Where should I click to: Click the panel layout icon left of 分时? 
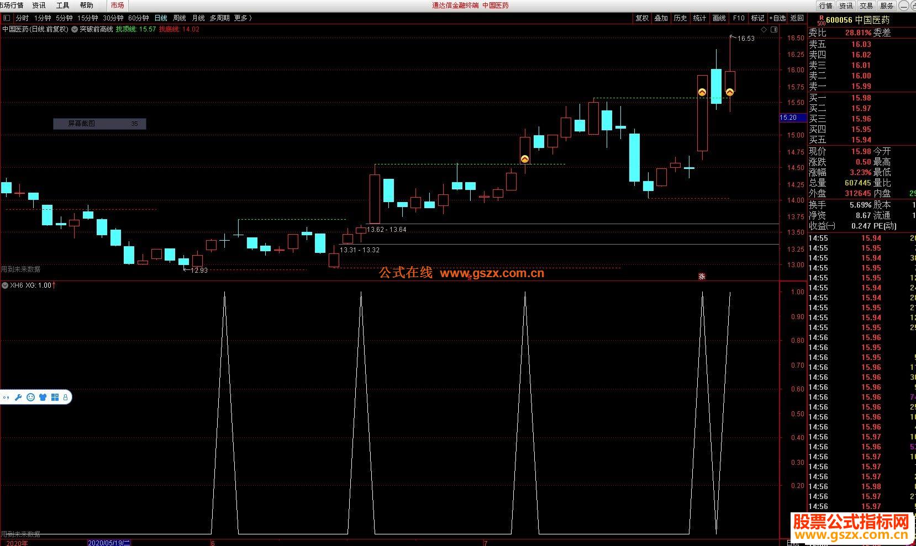pos(7,18)
